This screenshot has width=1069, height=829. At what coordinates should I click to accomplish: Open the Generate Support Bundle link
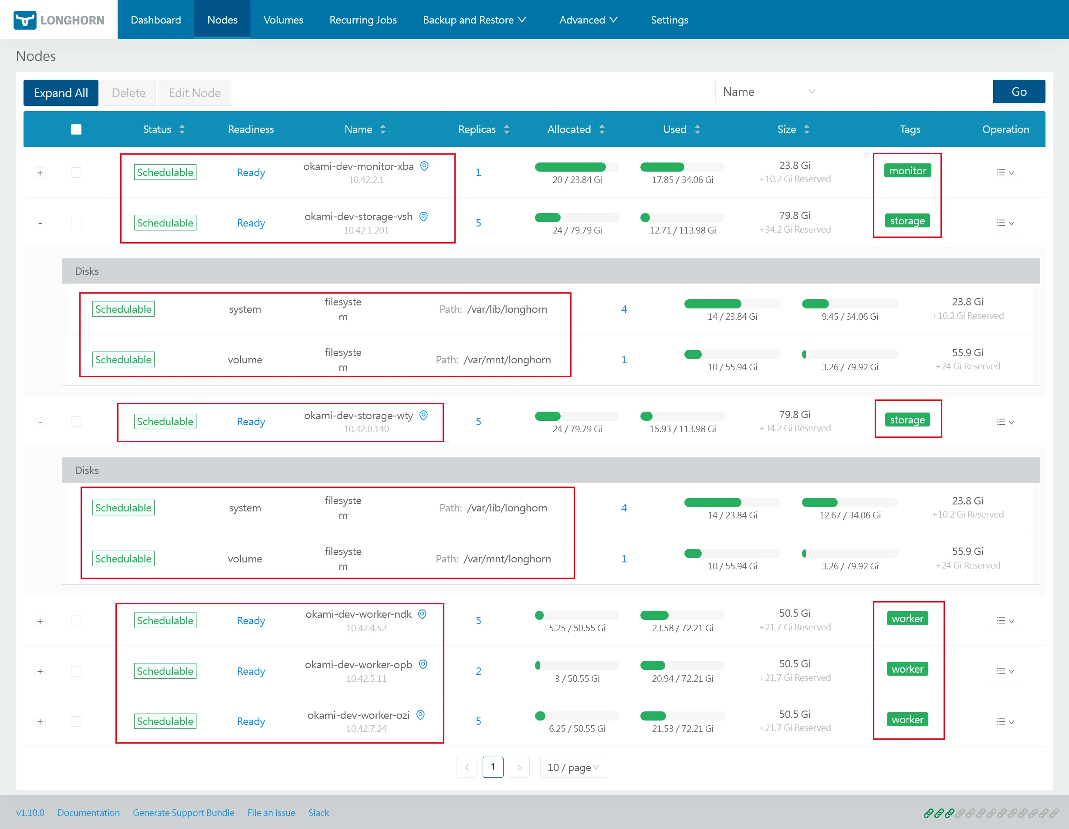click(183, 812)
